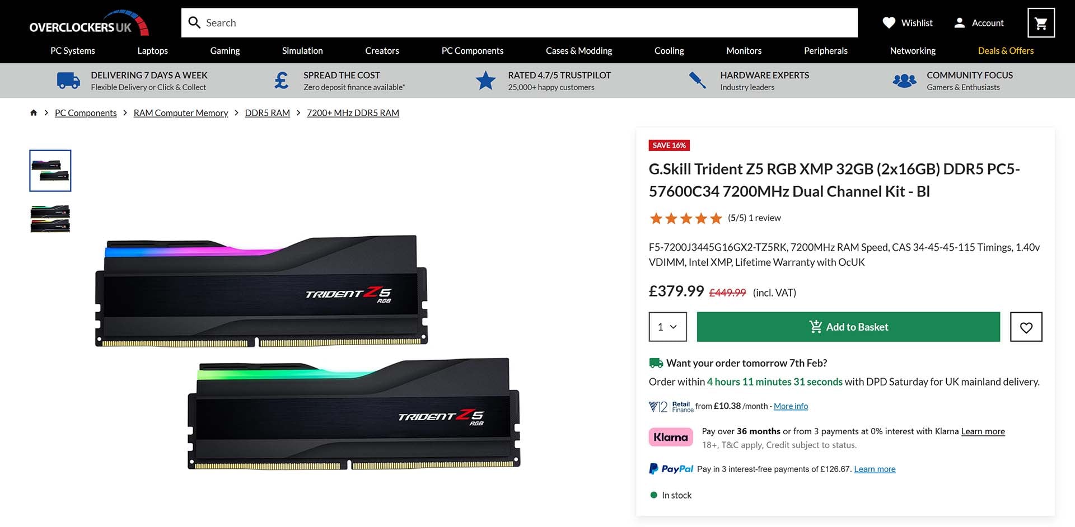
Task: Select the second product thumbnail
Action: click(50, 219)
